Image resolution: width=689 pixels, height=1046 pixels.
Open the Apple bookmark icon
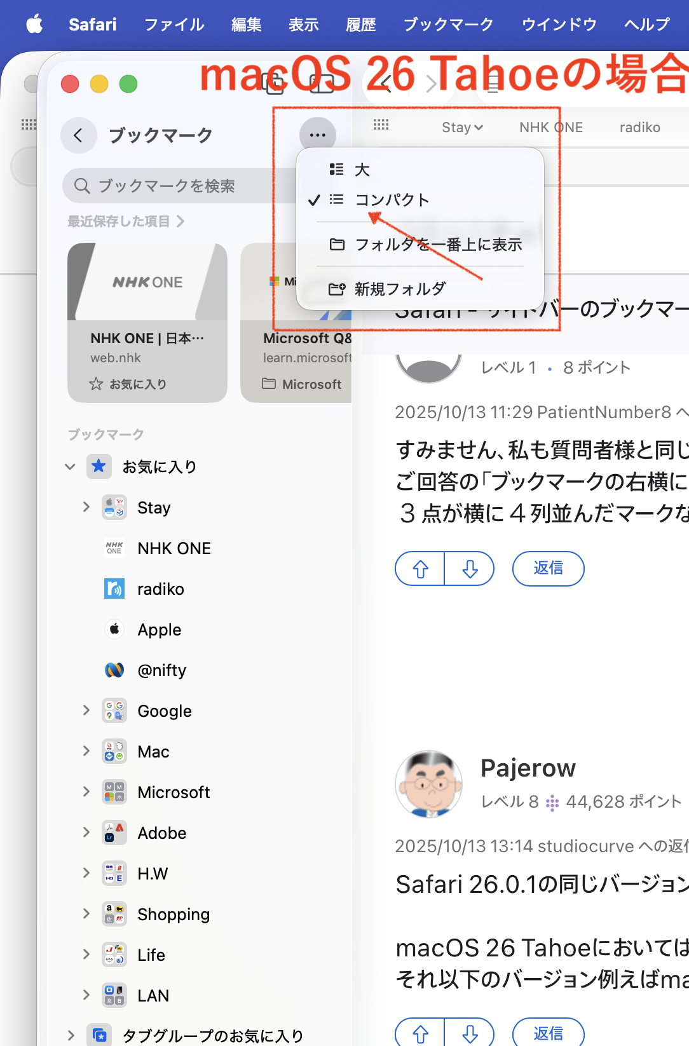click(114, 629)
